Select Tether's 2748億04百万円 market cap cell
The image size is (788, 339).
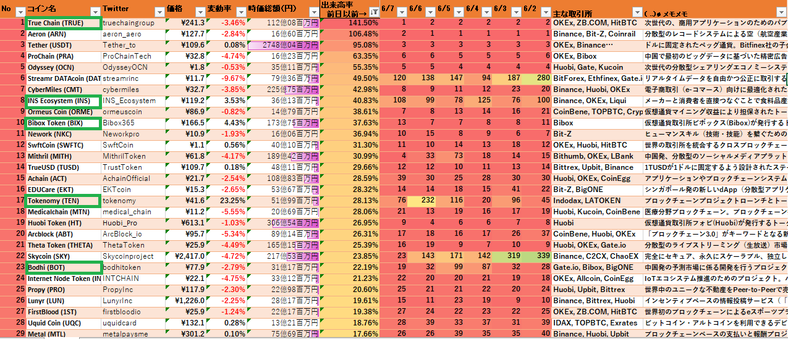pyautogui.click(x=283, y=45)
